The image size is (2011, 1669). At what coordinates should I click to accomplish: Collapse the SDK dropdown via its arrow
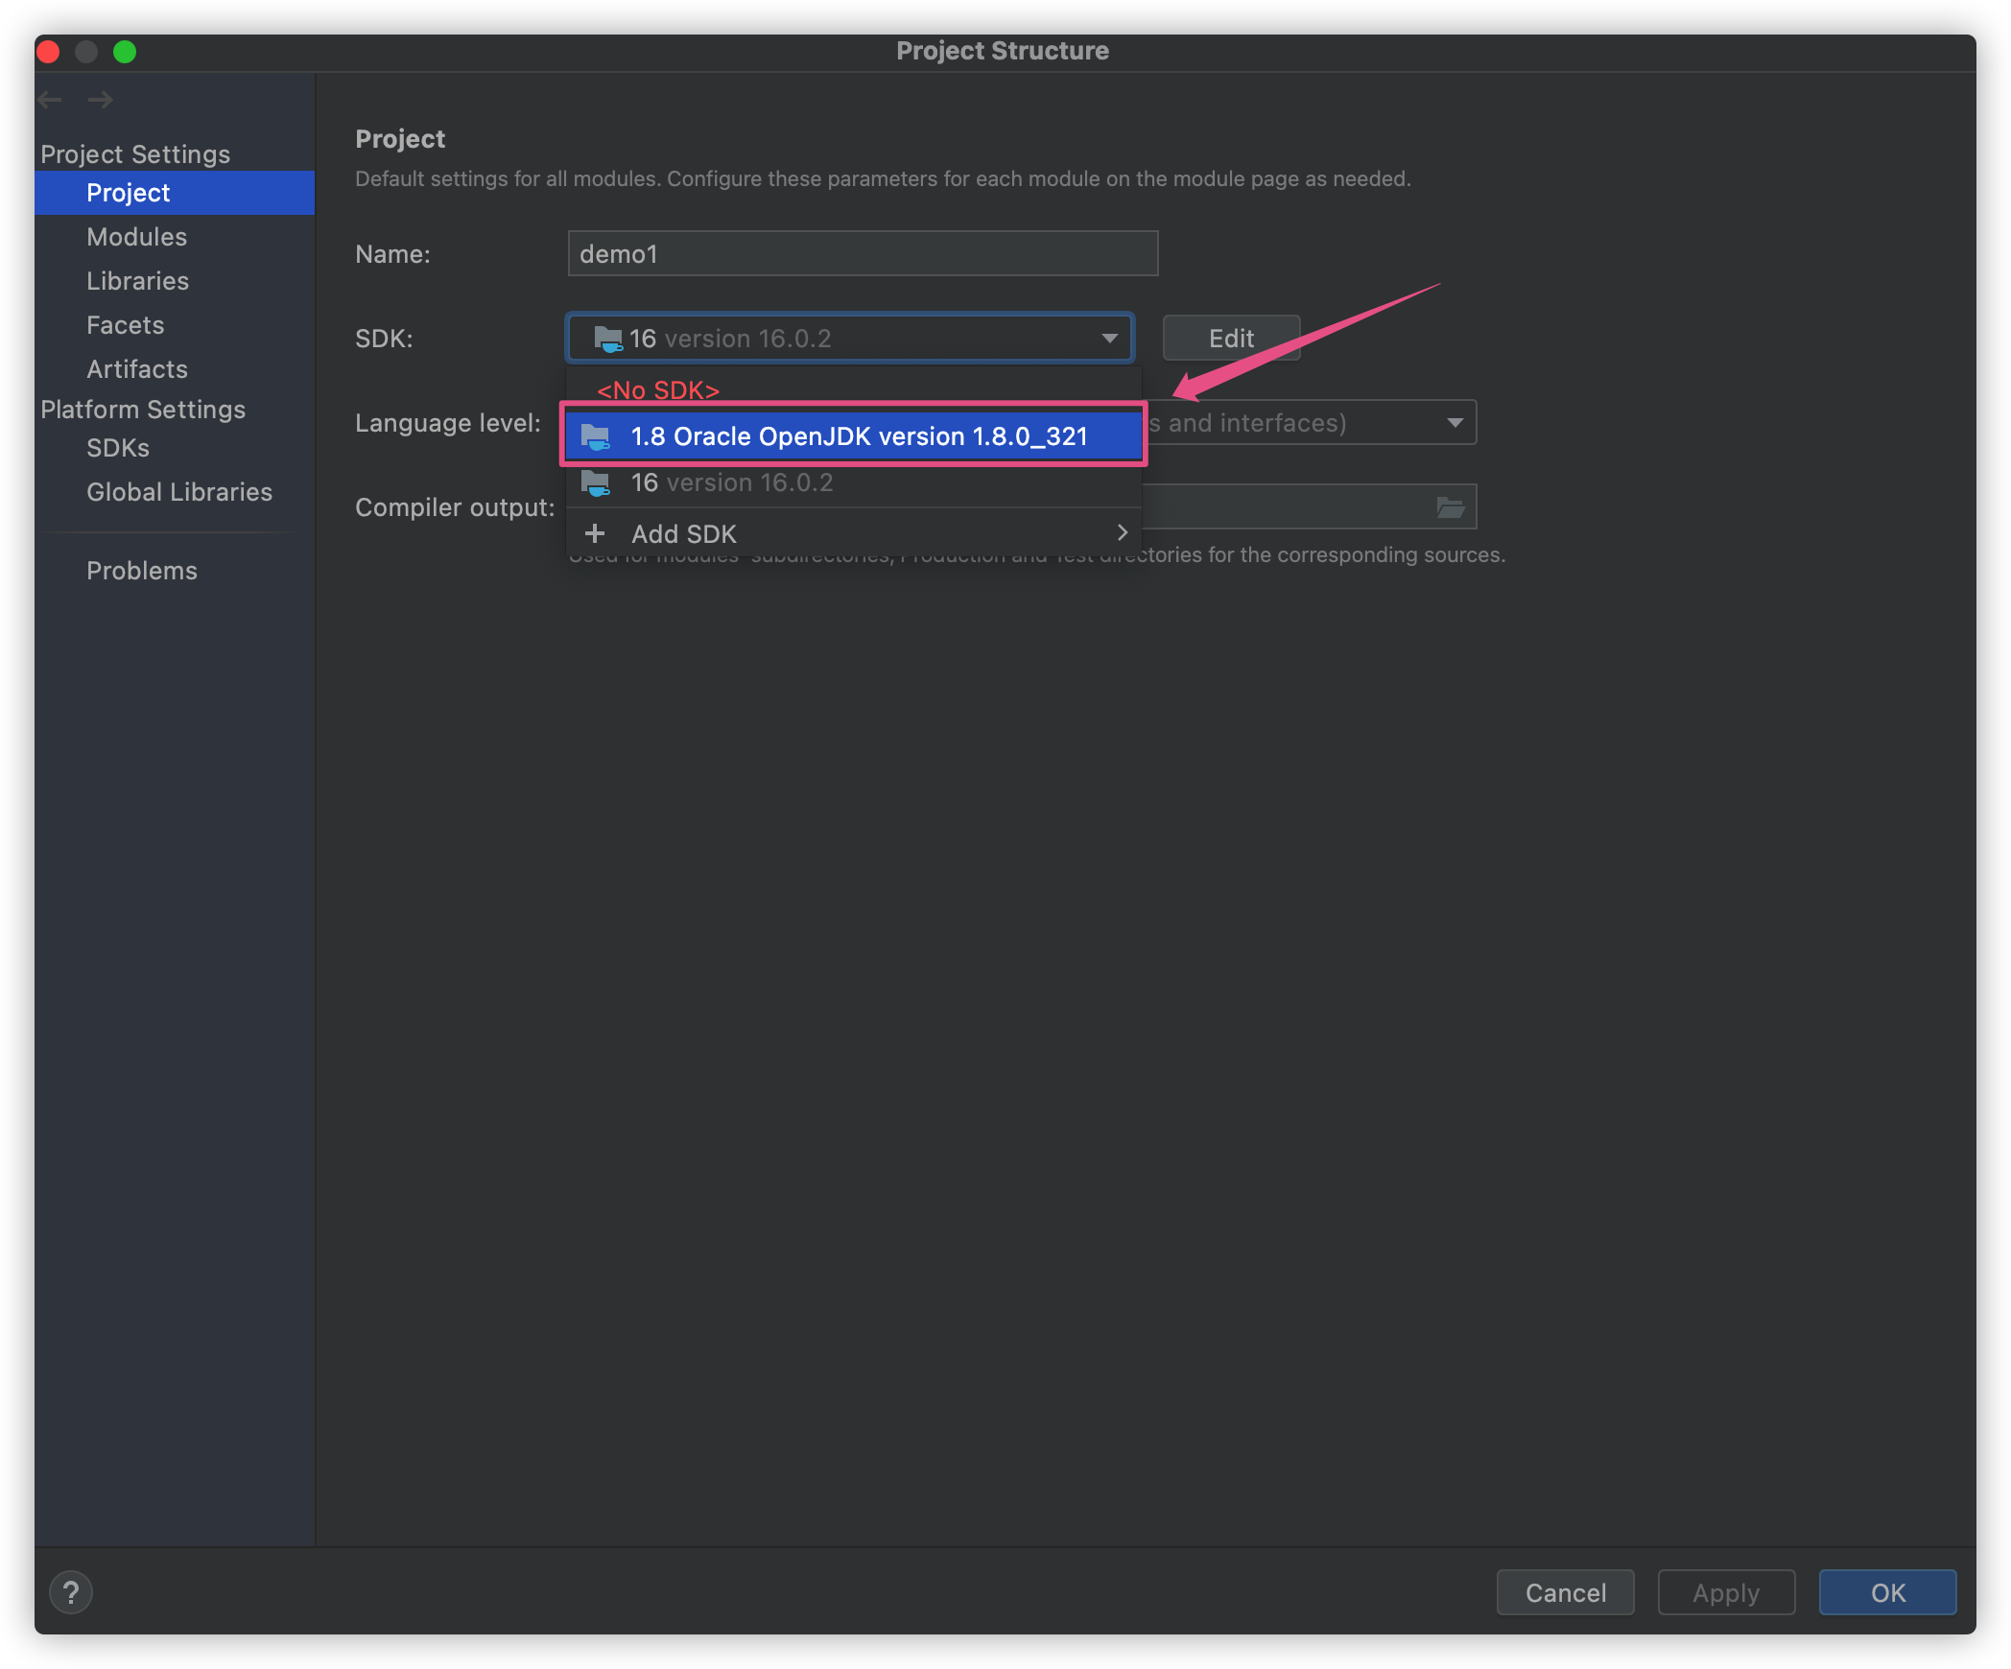pyautogui.click(x=1110, y=339)
